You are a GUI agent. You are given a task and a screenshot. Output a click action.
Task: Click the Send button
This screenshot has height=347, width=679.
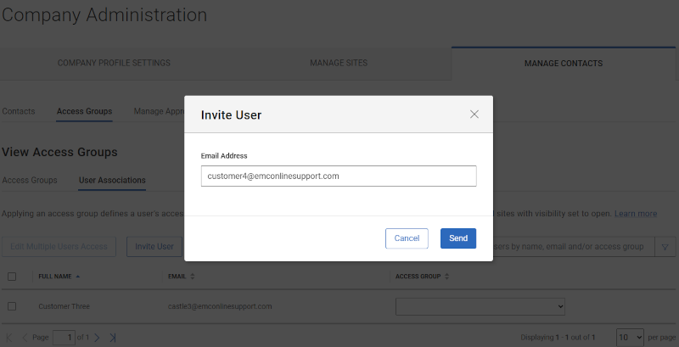coord(458,238)
